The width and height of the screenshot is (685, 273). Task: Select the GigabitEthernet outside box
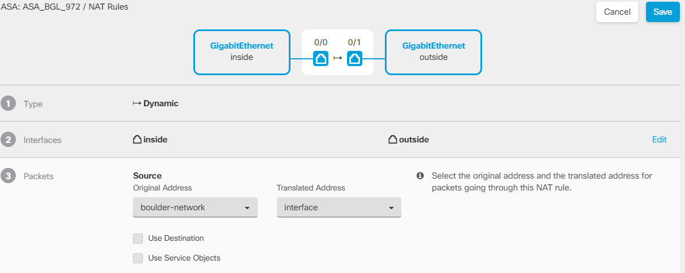433,52
